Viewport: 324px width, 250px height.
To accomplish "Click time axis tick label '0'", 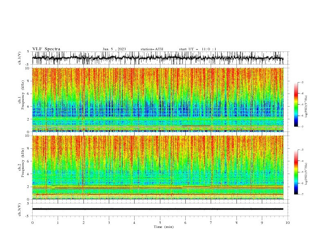I will [32, 223].
